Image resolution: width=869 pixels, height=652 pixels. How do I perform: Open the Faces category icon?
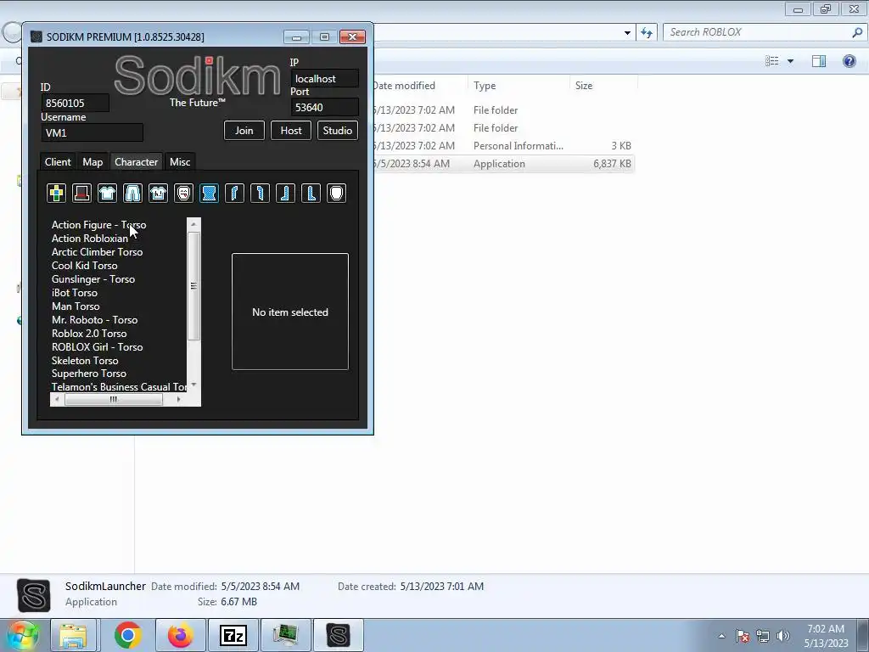click(183, 193)
